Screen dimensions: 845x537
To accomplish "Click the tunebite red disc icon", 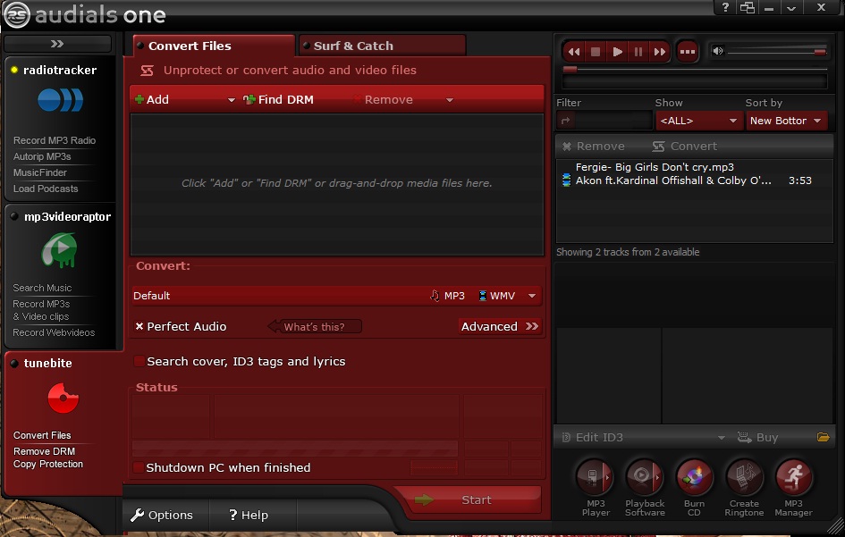I will coord(63,398).
